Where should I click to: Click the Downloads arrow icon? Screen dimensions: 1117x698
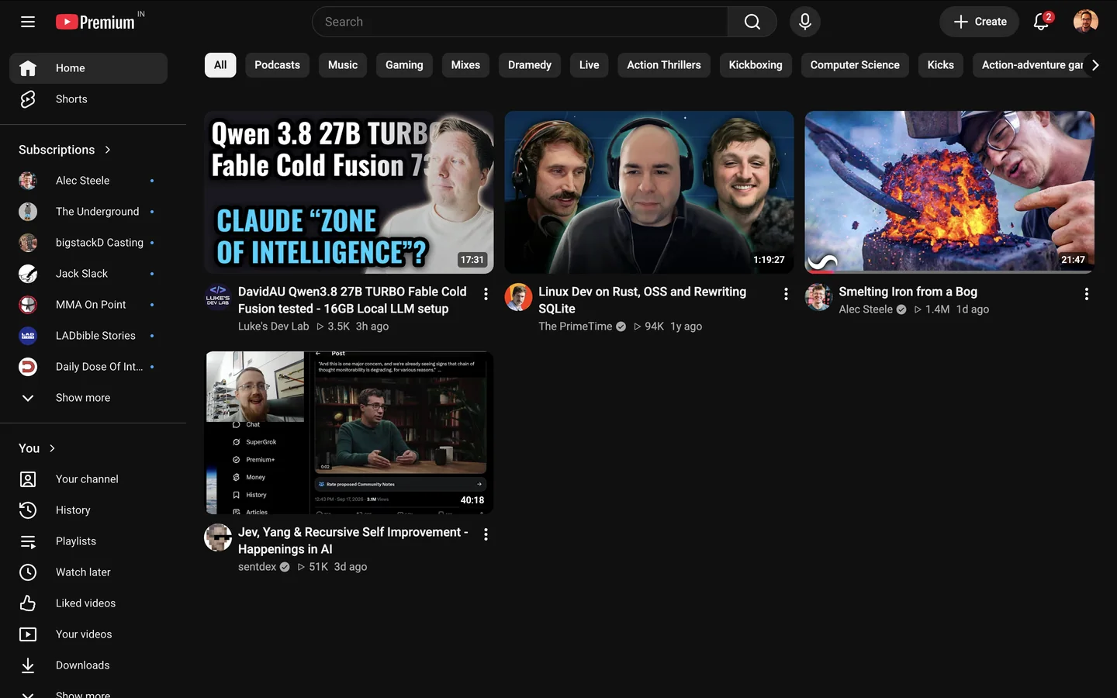pos(28,665)
